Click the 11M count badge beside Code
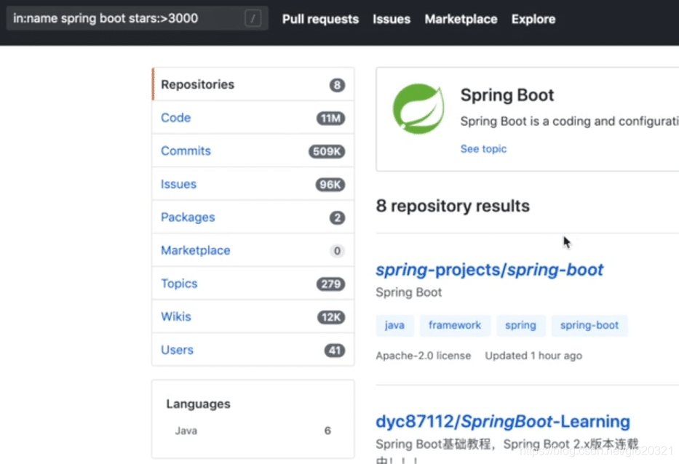 click(331, 118)
